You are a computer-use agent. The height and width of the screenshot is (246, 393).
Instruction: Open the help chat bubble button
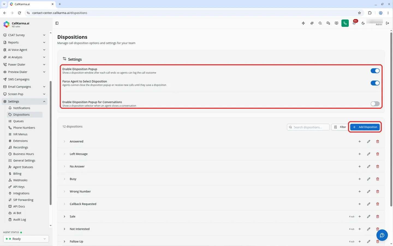pyautogui.click(x=382, y=235)
